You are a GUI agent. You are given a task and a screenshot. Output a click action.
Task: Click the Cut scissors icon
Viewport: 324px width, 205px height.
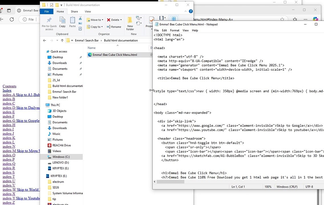click(80, 18)
